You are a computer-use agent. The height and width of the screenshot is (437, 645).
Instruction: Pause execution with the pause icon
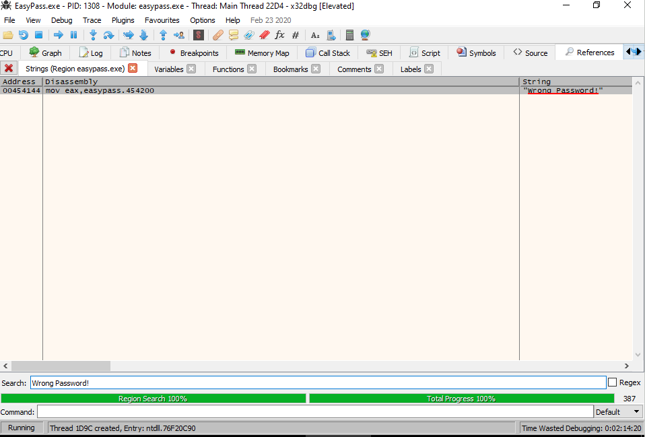pyautogui.click(x=73, y=35)
